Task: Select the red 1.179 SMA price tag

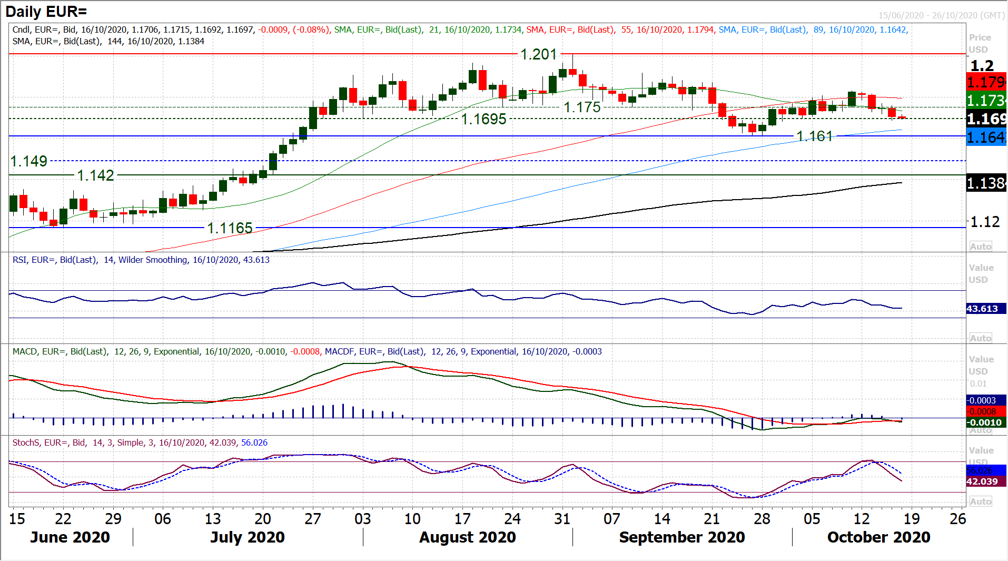Action: [986, 82]
